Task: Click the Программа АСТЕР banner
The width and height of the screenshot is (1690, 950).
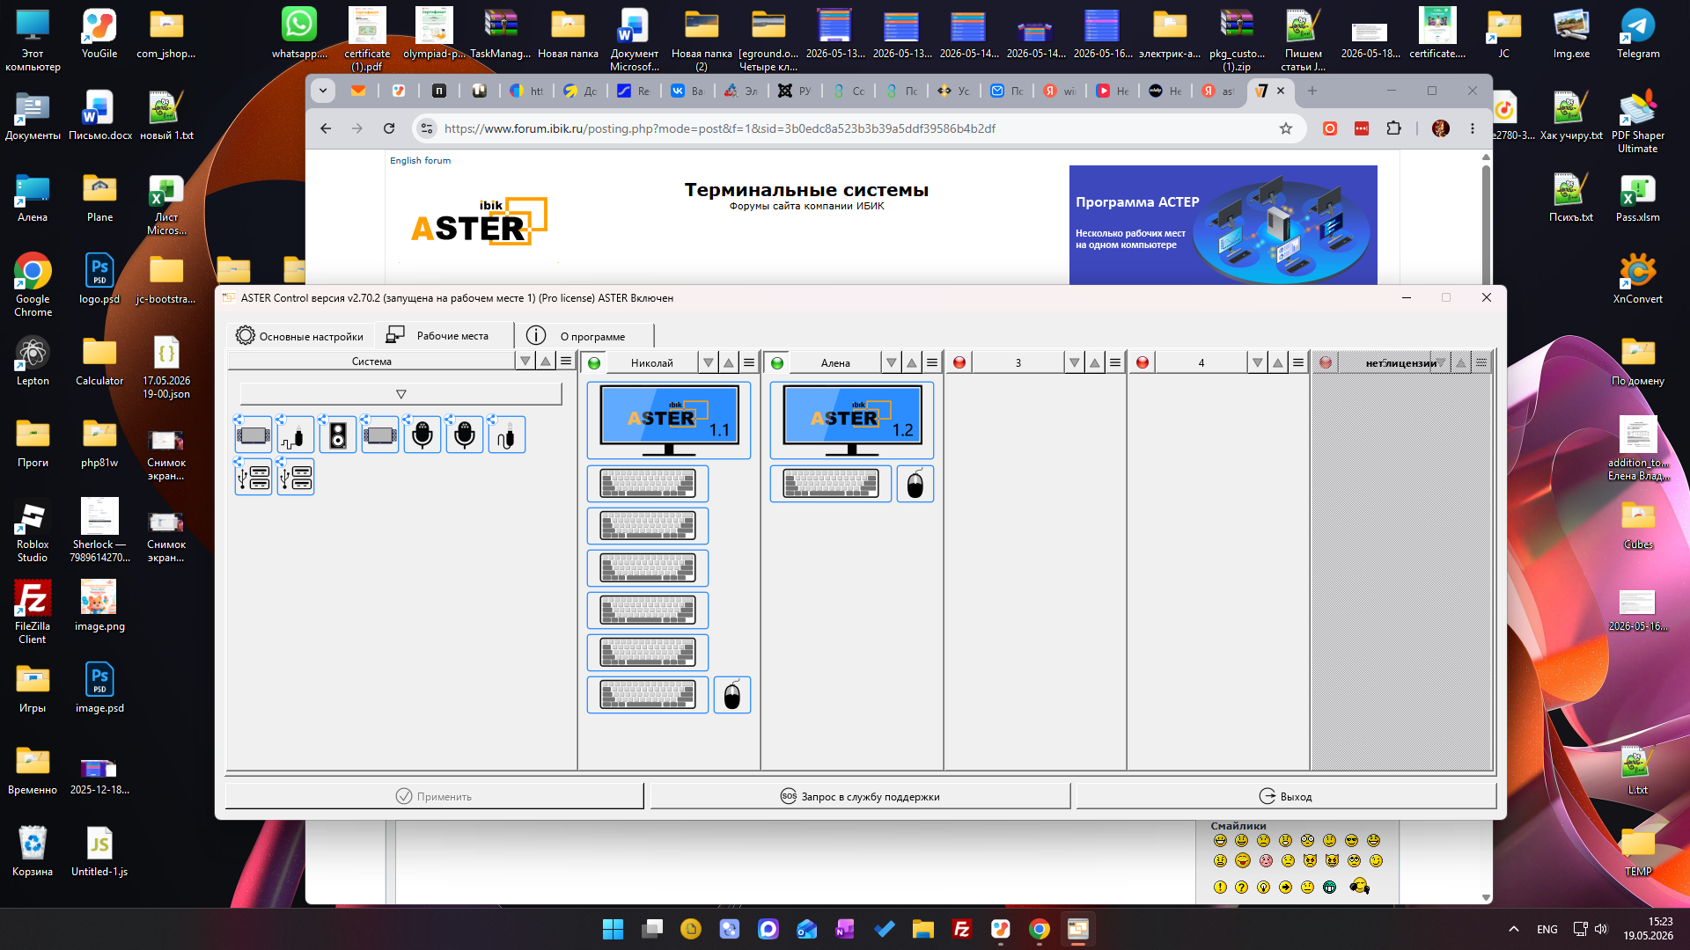Action: coord(1223,225)
